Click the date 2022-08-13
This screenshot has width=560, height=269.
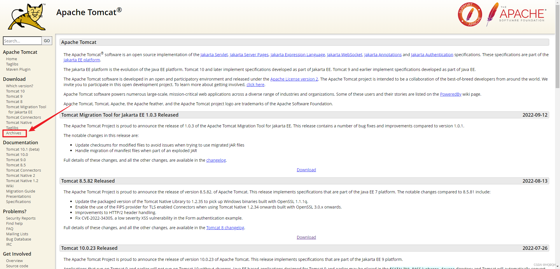click(x=535, y=181)
